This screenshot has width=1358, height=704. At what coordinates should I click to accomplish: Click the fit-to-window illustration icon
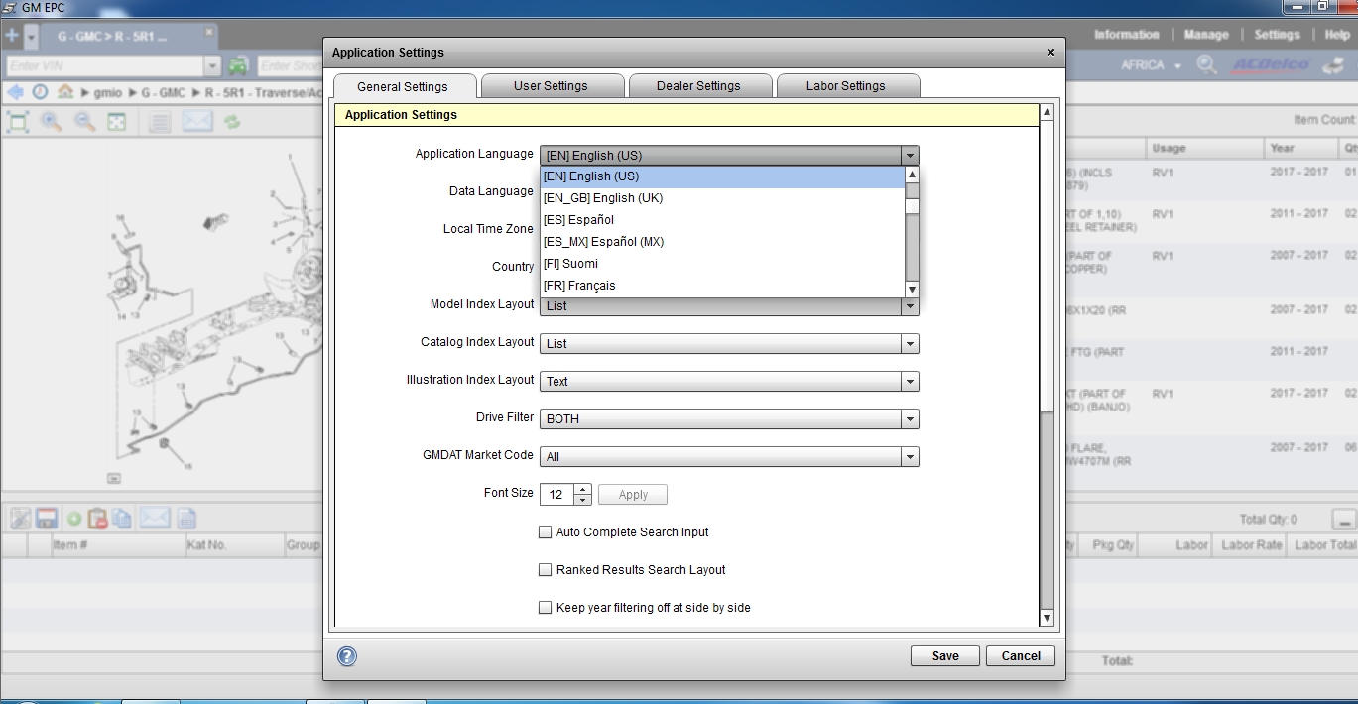(17, 122)
